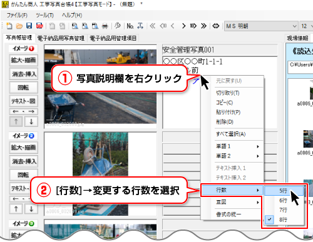
Task: Click 消去・挿入 button for Image 2
Action: click(x=24, y=161)
